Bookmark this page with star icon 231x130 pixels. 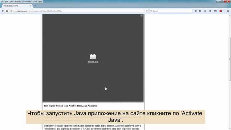(196, 11)
